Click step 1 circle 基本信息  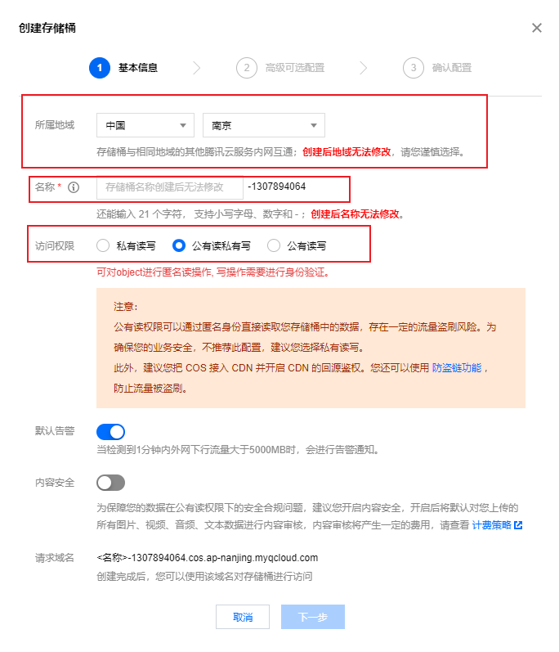pos(100,68)
